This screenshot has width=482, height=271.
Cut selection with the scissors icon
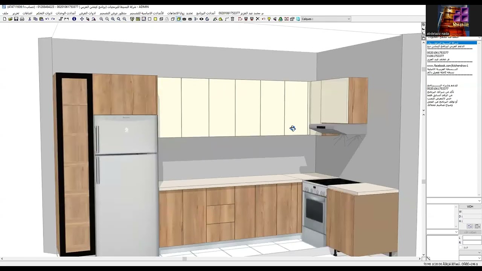(x=30, y=19)
